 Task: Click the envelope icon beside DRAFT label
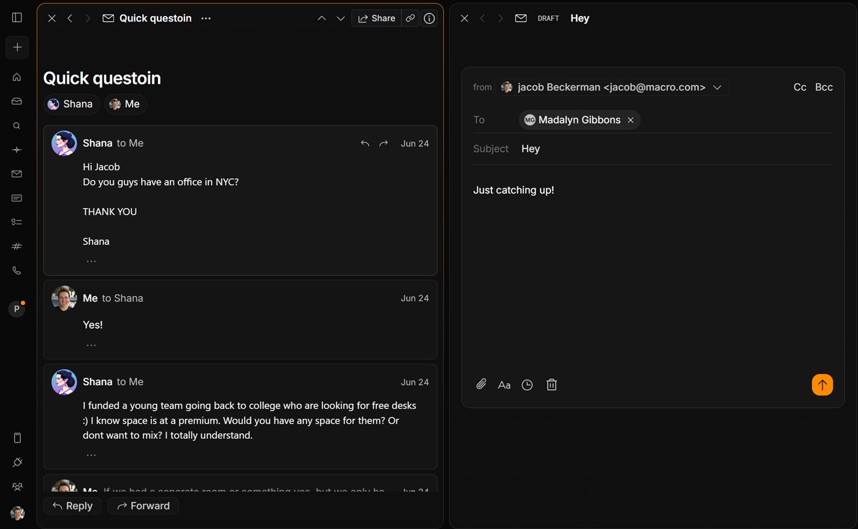pos(521,18)
